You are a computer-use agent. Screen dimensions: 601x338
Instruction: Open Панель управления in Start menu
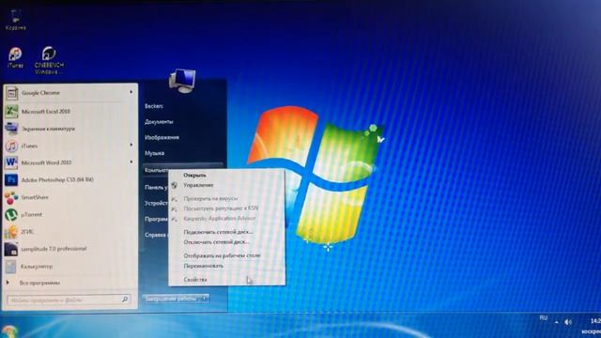point(156,188)
